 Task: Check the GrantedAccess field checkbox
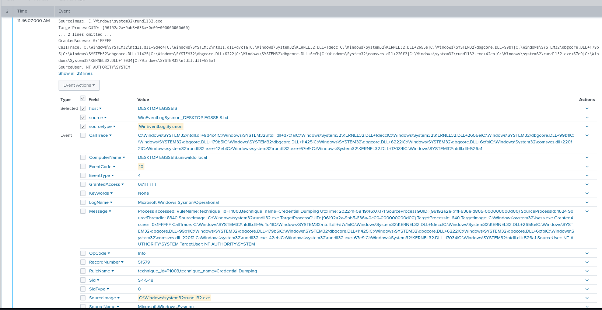coord(83,184)
